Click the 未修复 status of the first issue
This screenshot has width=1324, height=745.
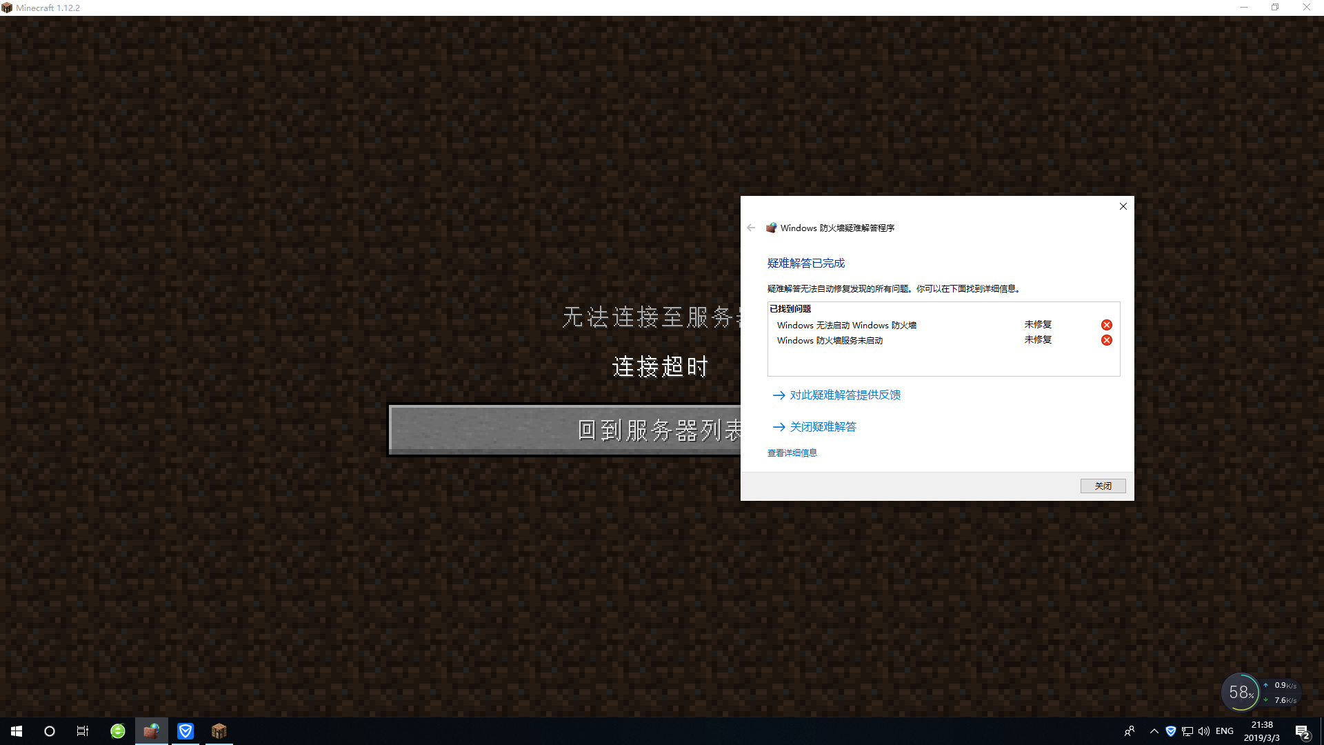(x=1038, y=325)
